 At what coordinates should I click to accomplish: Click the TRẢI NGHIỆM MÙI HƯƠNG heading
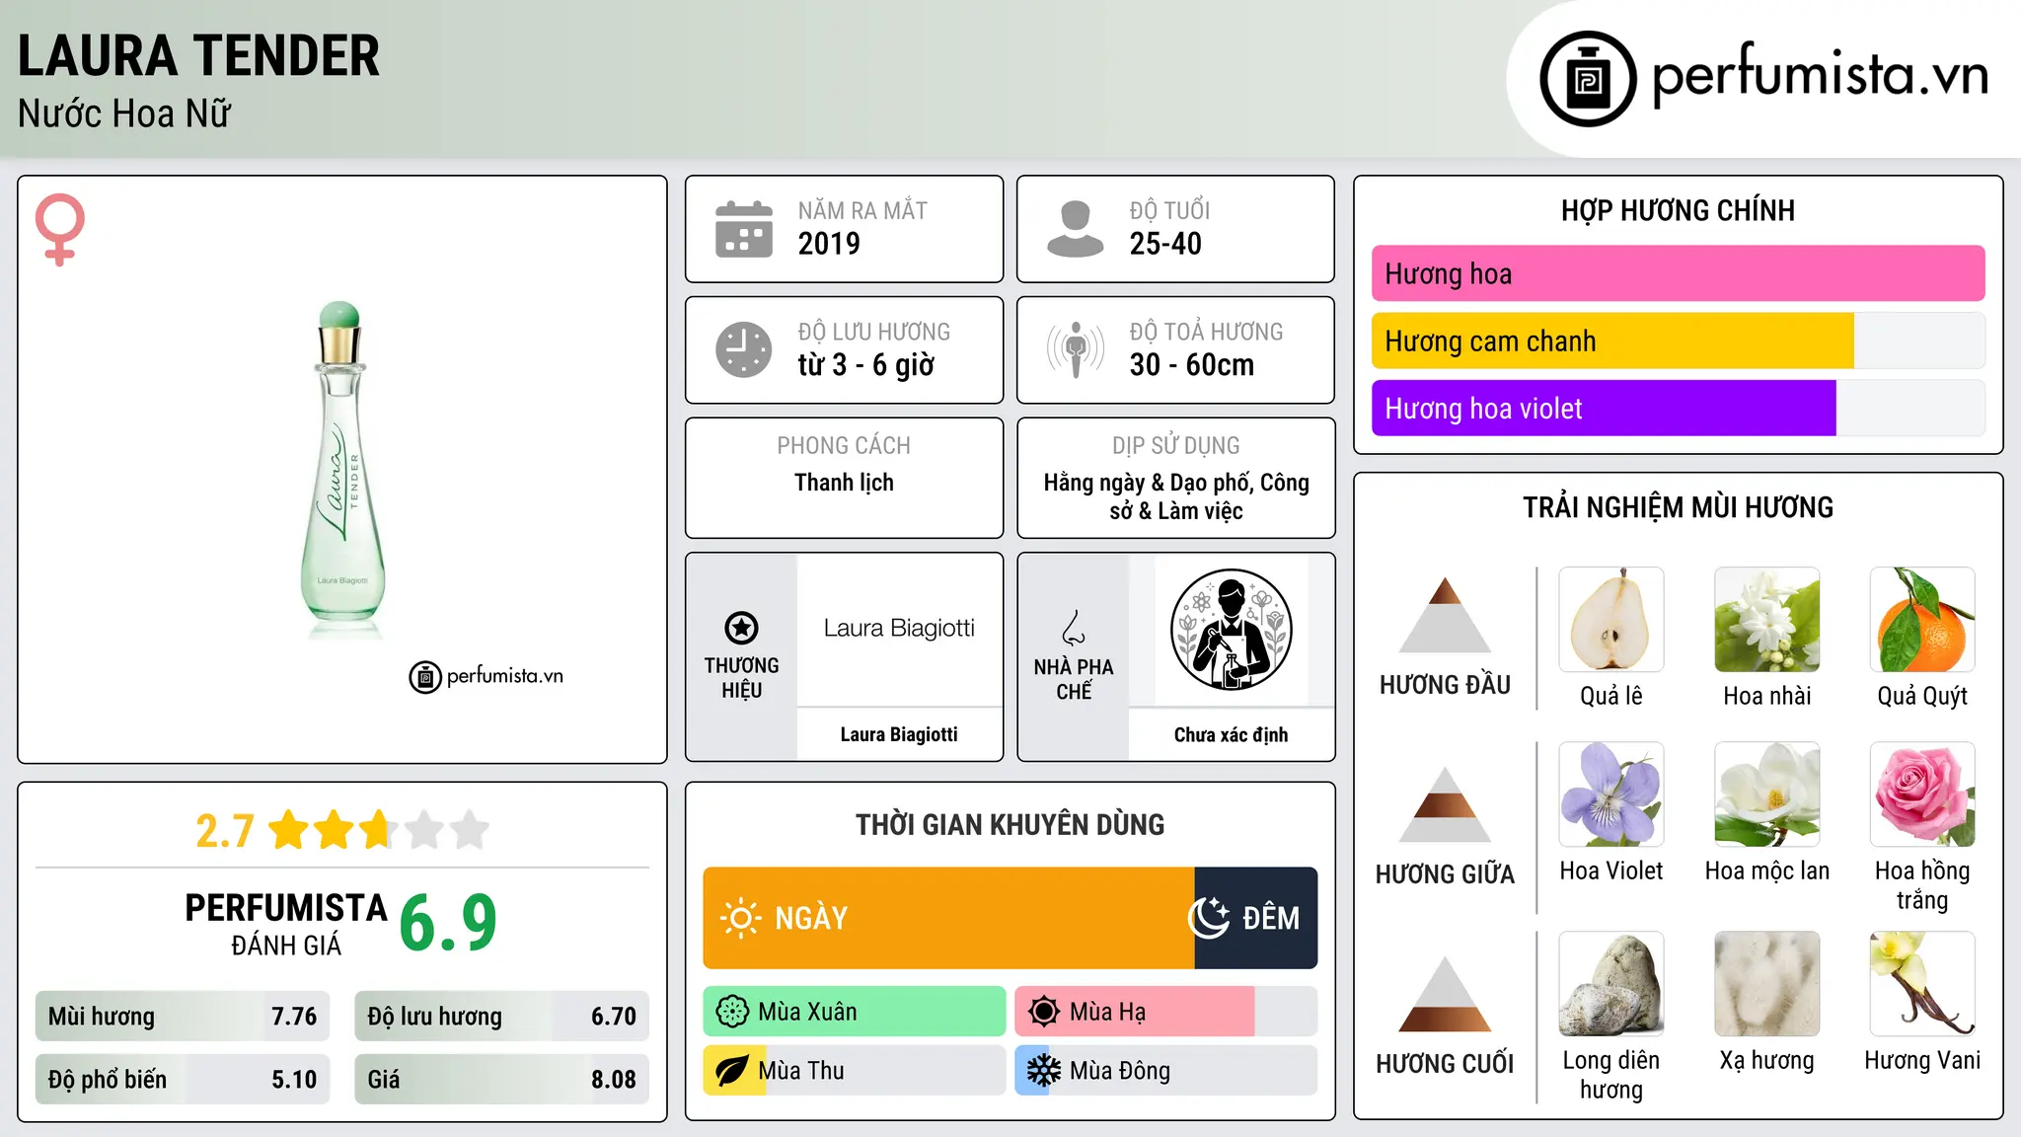tap(1678, 507)
